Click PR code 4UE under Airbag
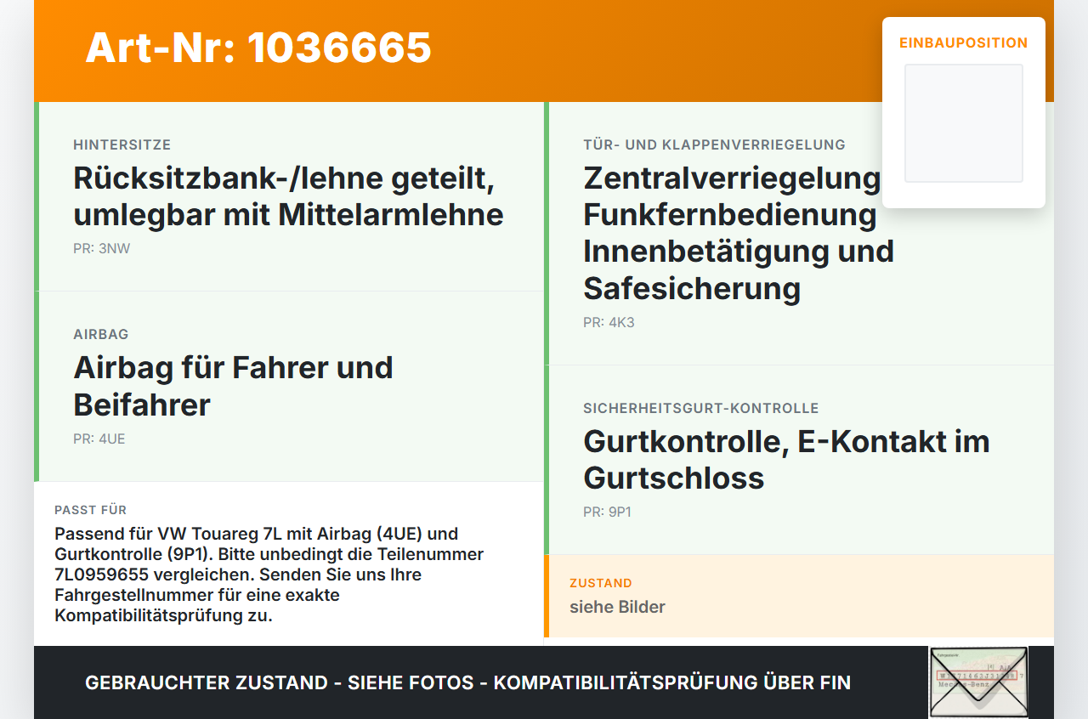This screenshot has height=719, width=1088. (99, 439)
